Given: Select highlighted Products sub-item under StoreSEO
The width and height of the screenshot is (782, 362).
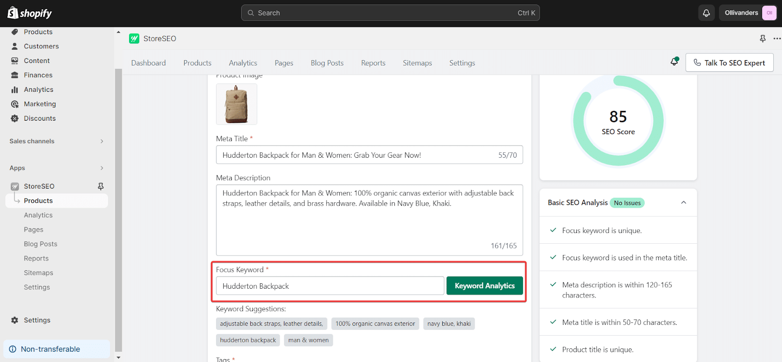Looking at the screenshot, I should (x=57, y=201).
